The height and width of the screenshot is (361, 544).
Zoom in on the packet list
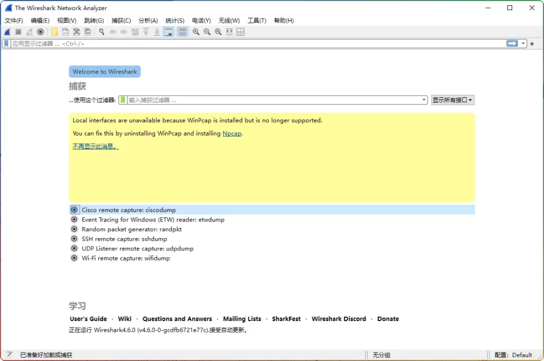click(195, 32)
